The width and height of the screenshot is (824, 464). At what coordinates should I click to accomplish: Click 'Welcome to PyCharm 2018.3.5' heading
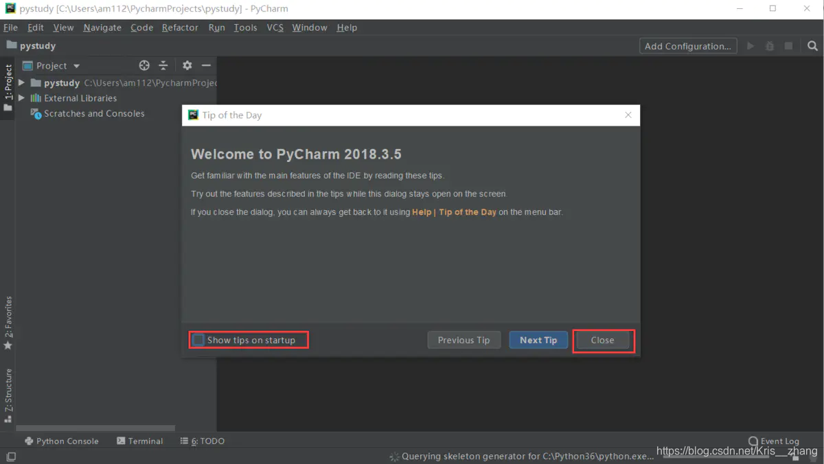(x=296, y=154)
